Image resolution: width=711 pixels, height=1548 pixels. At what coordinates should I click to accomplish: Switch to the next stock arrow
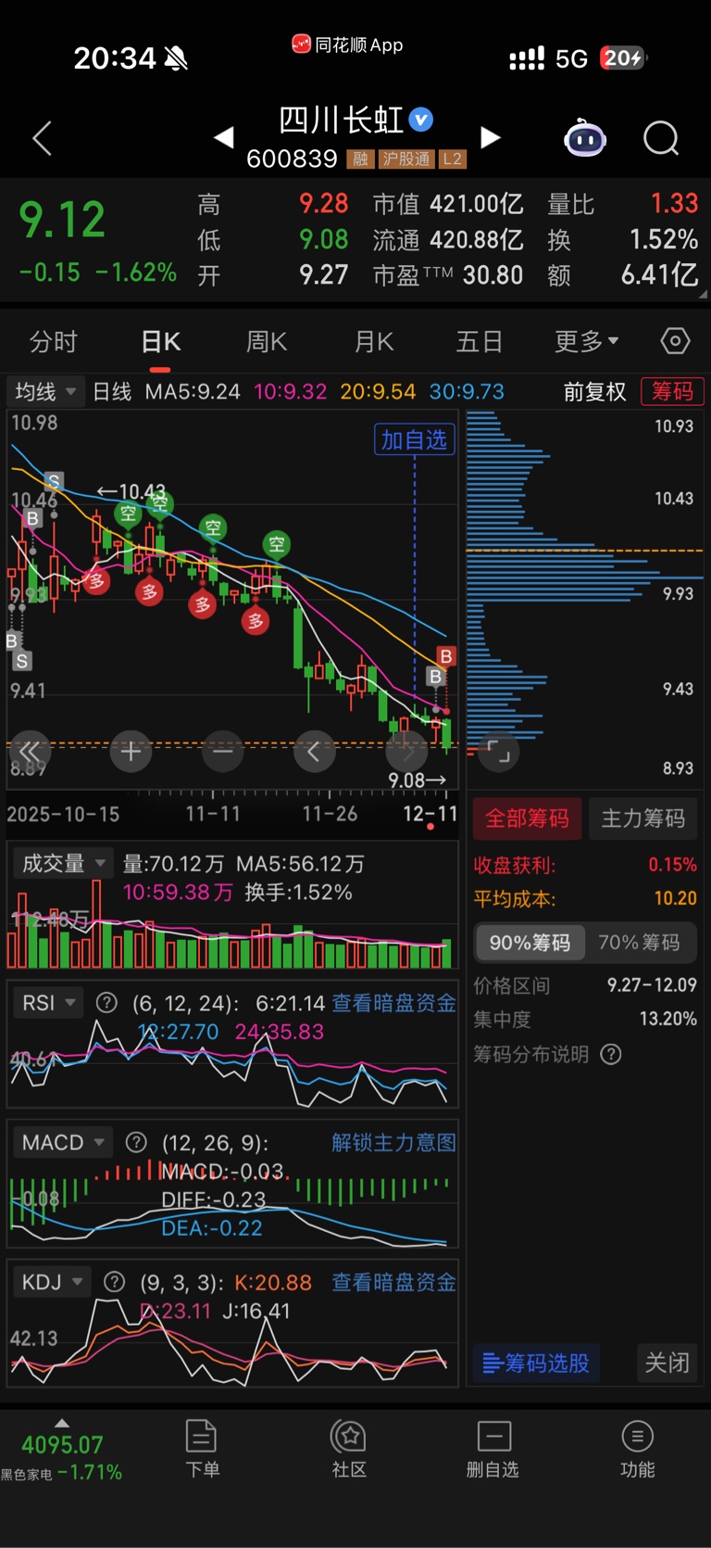[491, 138]
